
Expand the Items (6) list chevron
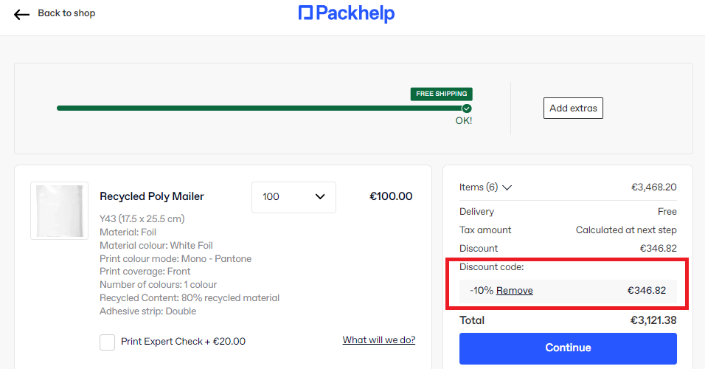507,188
